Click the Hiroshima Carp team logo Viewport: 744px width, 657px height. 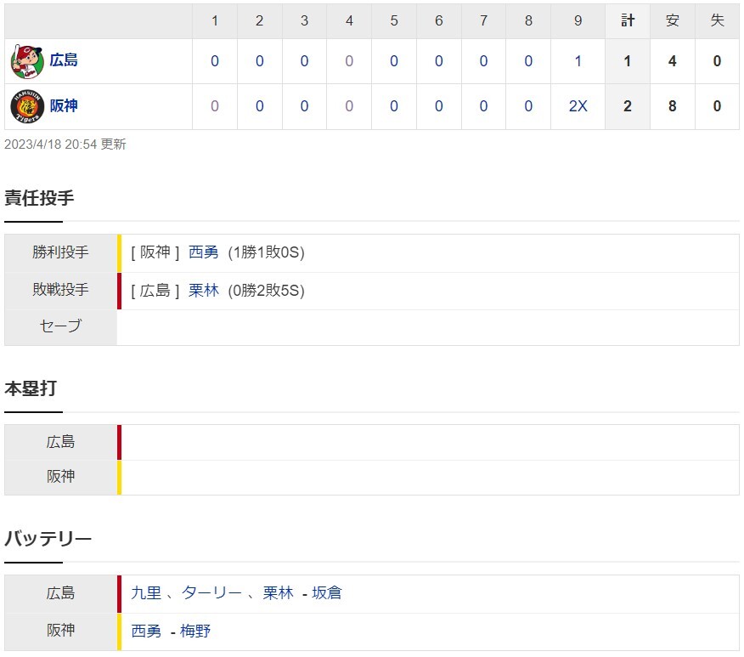click(27, 62)
